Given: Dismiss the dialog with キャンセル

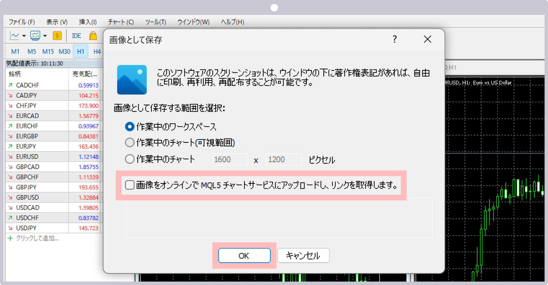Looking at the screenshot, I should click(303, 256).
